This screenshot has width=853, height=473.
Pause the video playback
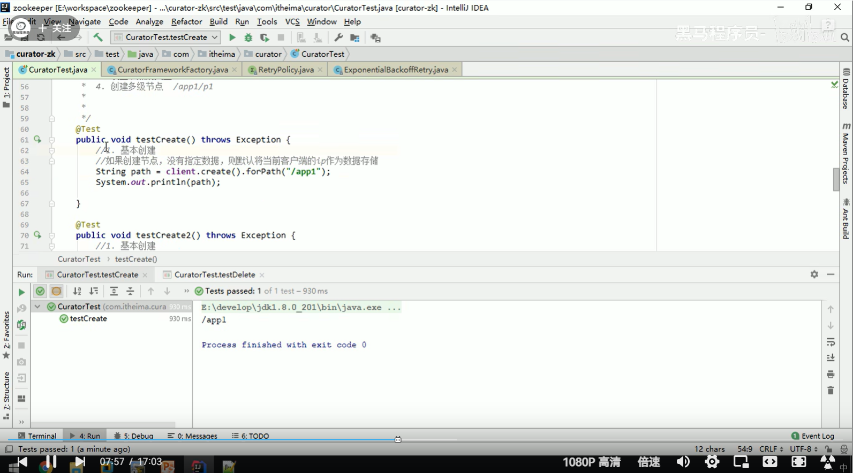[x=51, y=461]
